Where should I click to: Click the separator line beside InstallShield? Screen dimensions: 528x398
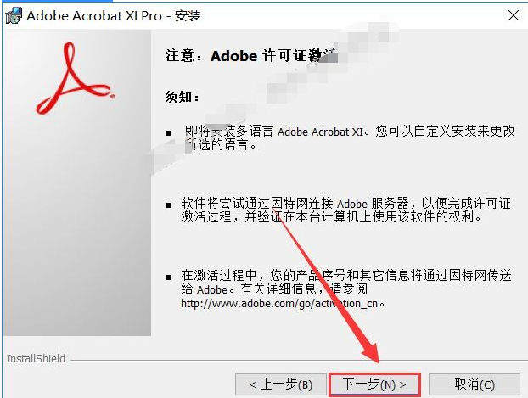[299, 360]
